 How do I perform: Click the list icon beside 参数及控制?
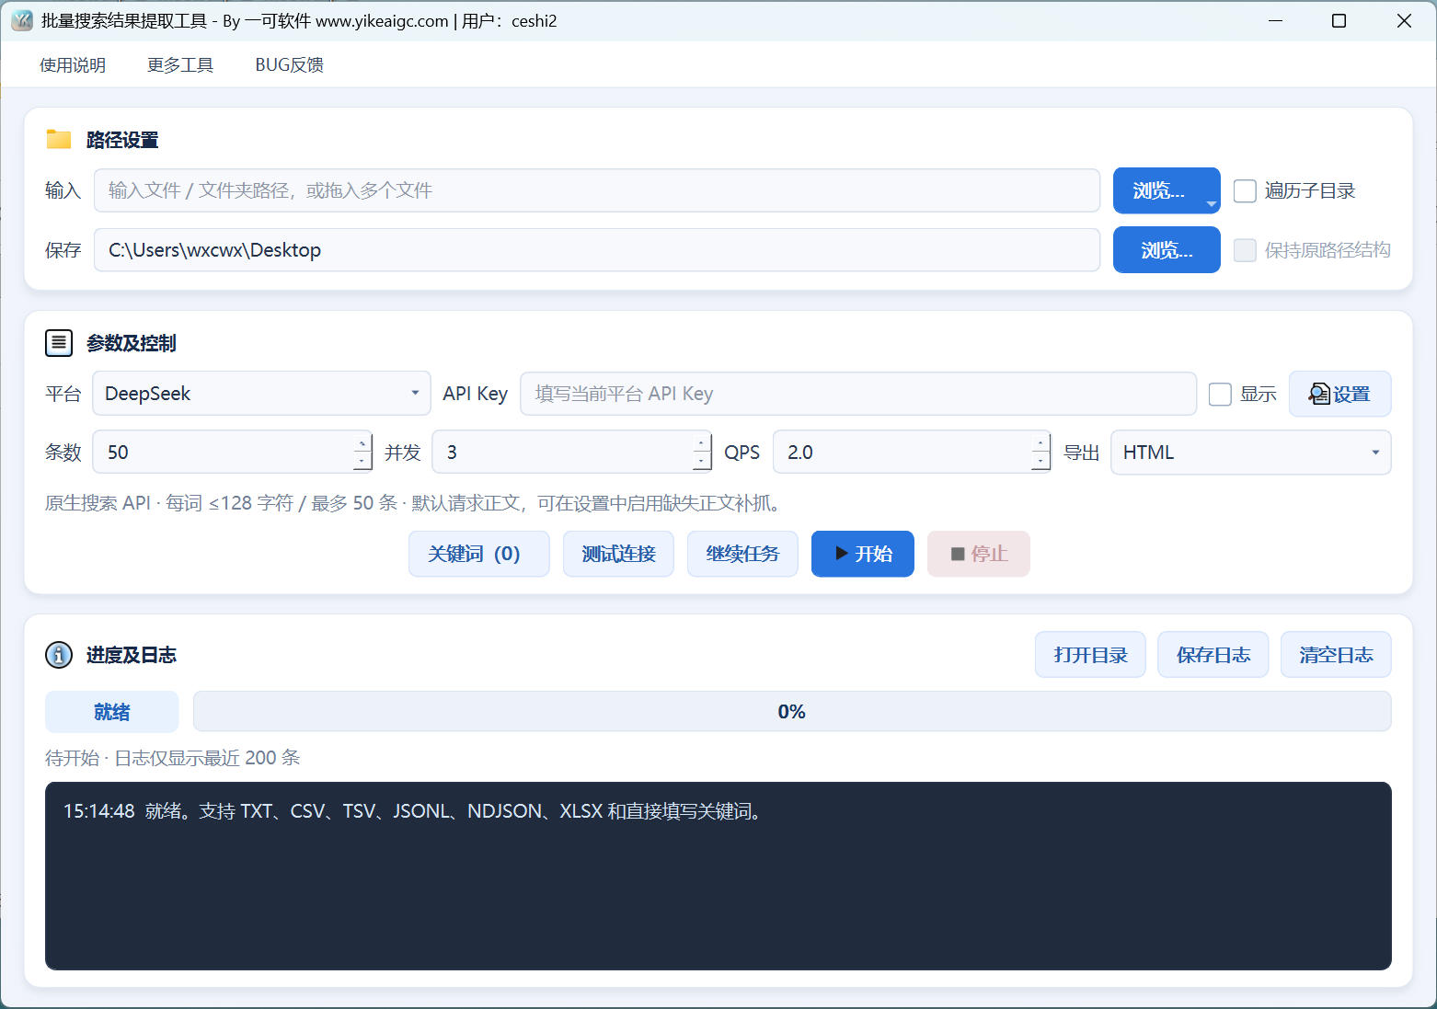point(59,343)
